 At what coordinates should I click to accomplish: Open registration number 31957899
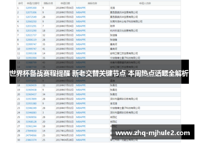tap(31, 99)
